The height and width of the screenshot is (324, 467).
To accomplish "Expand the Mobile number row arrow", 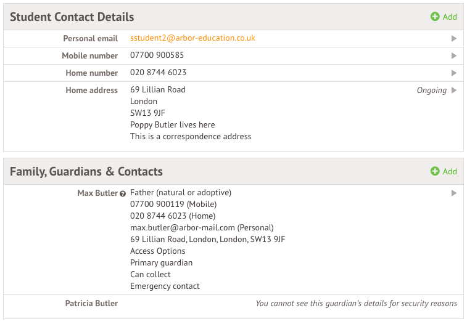I will 454,55.
